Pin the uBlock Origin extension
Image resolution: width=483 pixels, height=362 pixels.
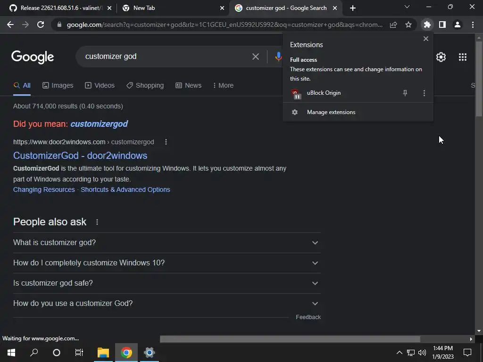coord(405,93)
